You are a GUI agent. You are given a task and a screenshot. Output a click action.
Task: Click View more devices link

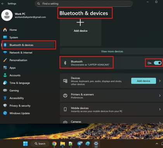point(112,52)
